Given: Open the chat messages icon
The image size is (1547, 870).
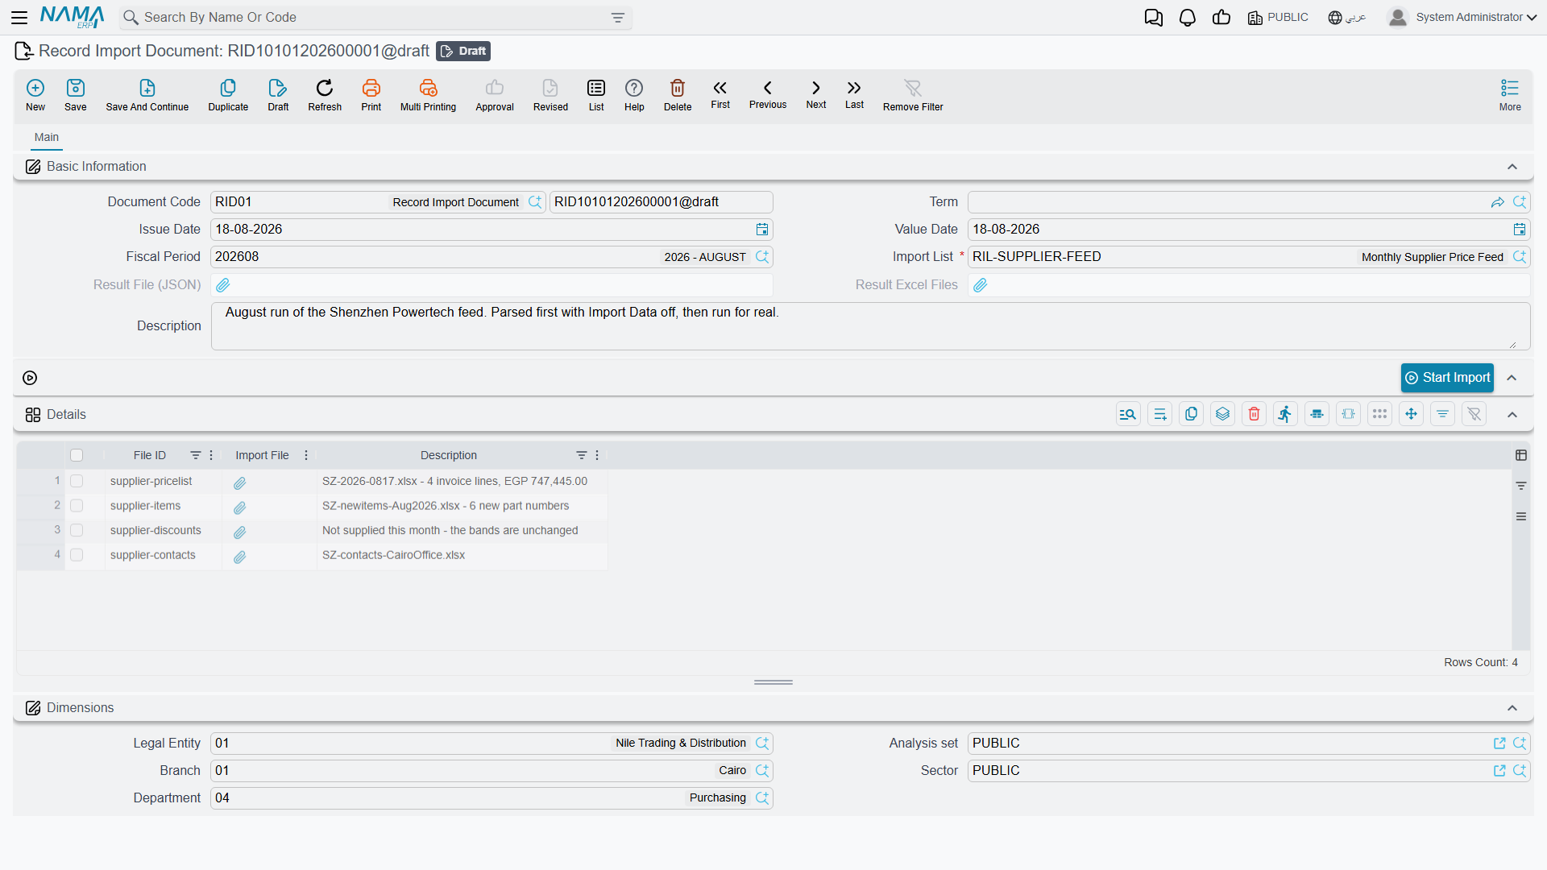Looking at the screenshot, I should coord(1154,18).
